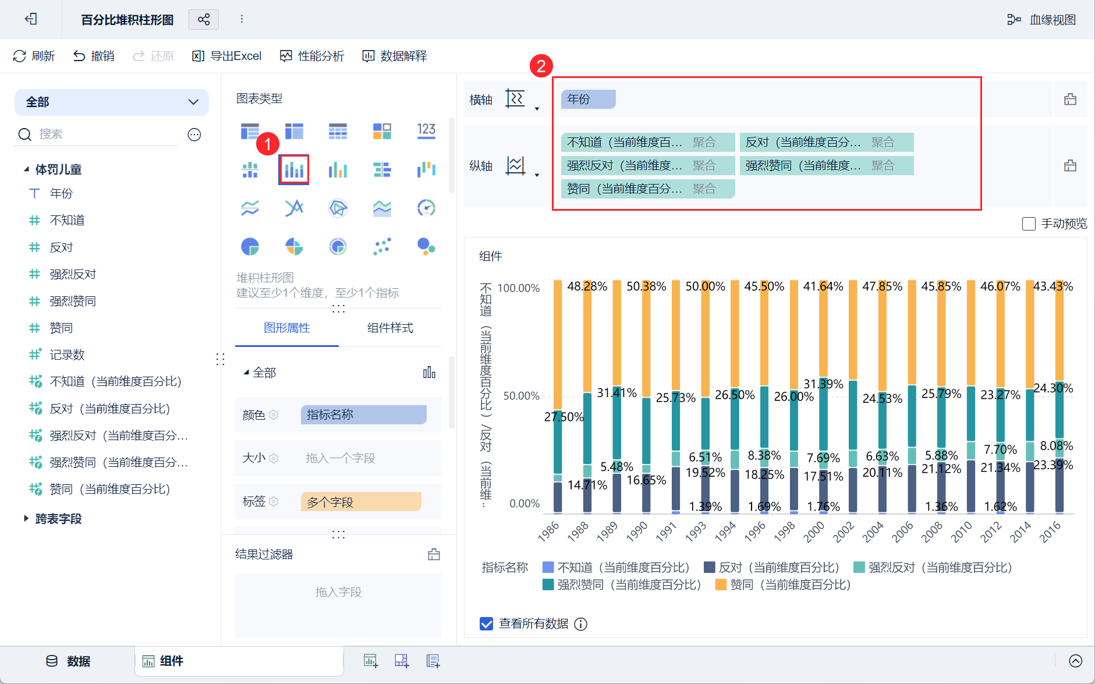The image size is (1095, 684).
Task: Open field options icon beside search box
Action: coord(194,134)
